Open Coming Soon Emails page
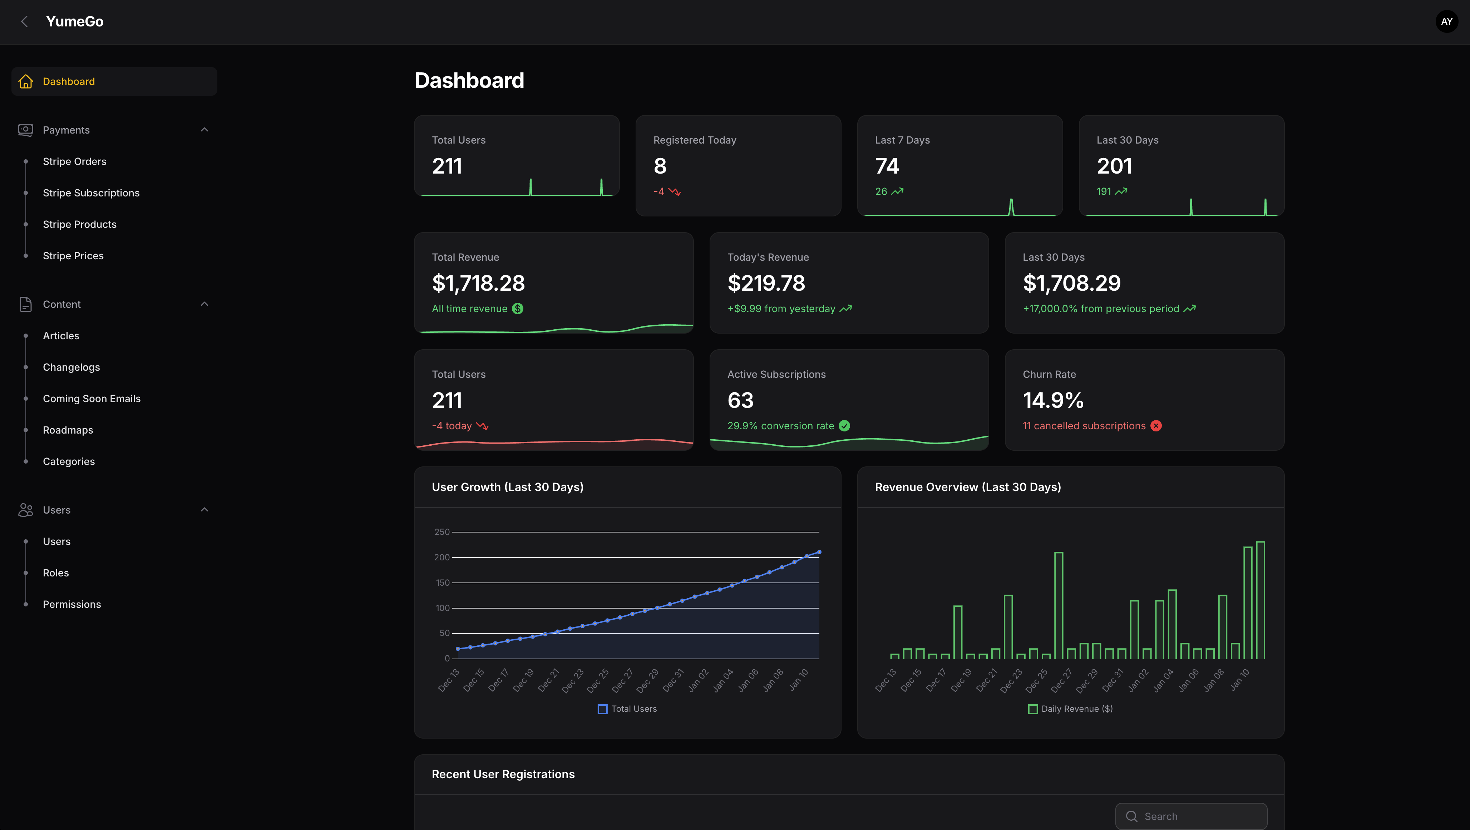Image resolution: width=1470 pixels, height=830 pixels. 91,399
